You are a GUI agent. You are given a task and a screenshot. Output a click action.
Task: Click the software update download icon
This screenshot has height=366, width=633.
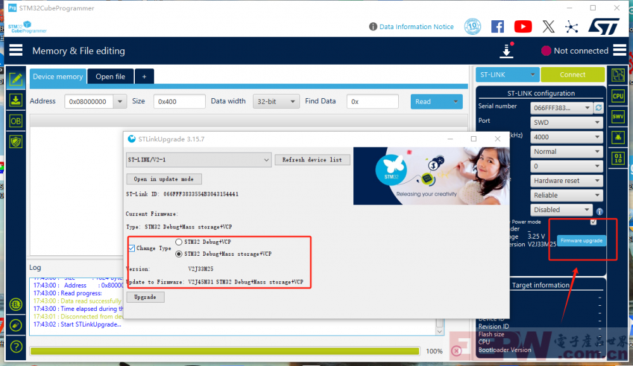506,51
